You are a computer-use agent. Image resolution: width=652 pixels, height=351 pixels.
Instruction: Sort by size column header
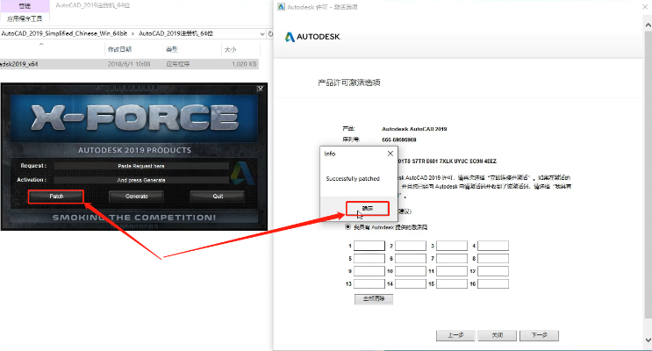pyautogui.click(x=231, y=49)
